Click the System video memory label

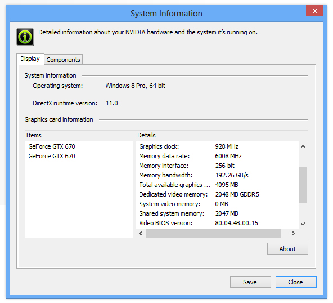(x=170, y=204)
